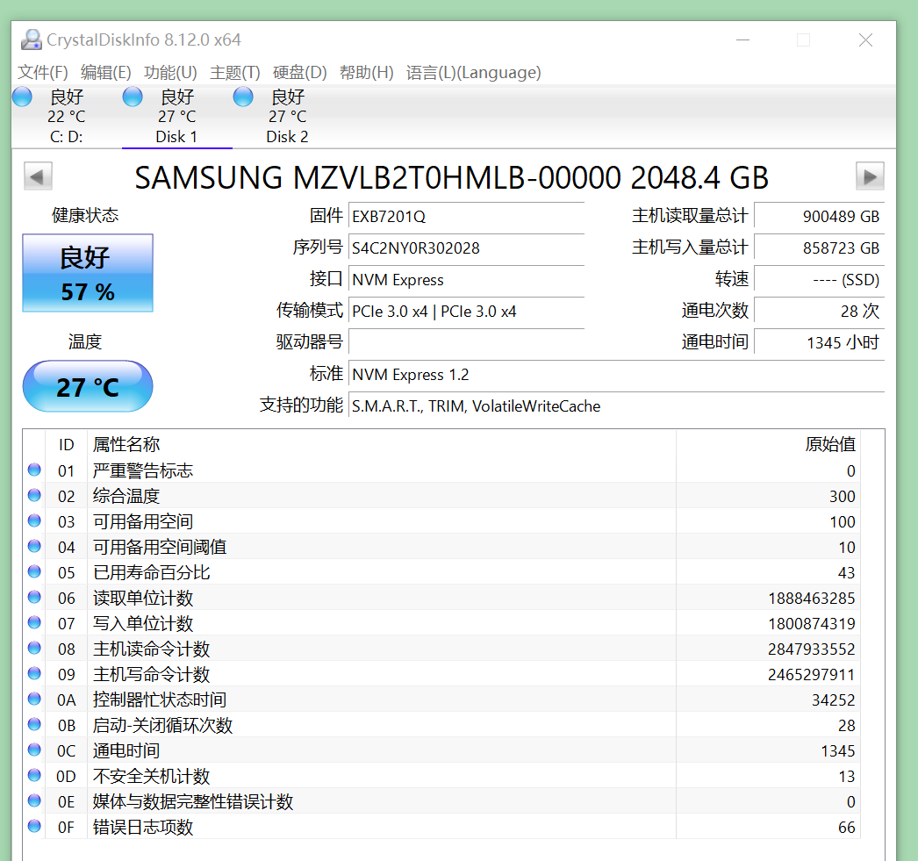Click the blue status orb for C: D: drive
The height and width of the screenshot is (861, 918).
pos(22,97)
